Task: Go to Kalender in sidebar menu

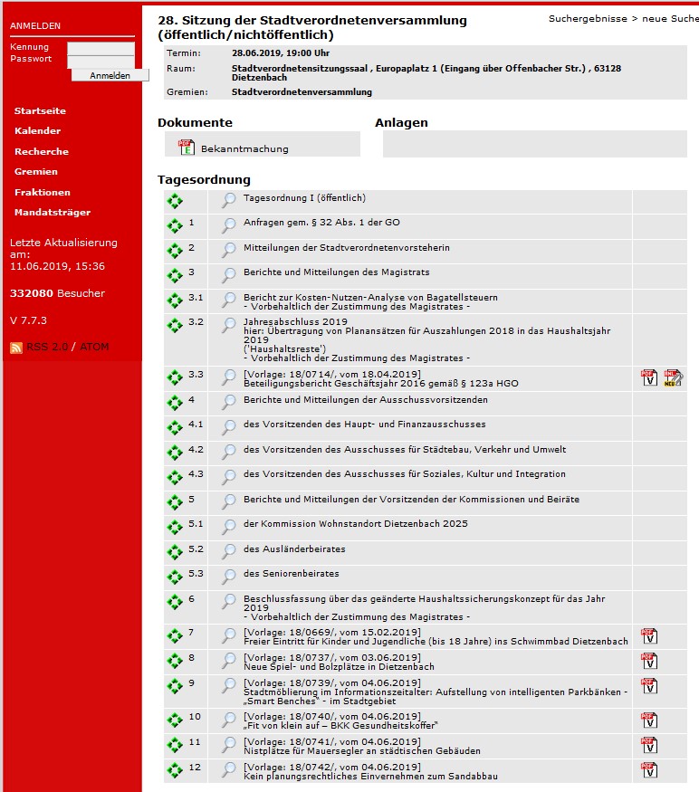Action: click(37, 131)
